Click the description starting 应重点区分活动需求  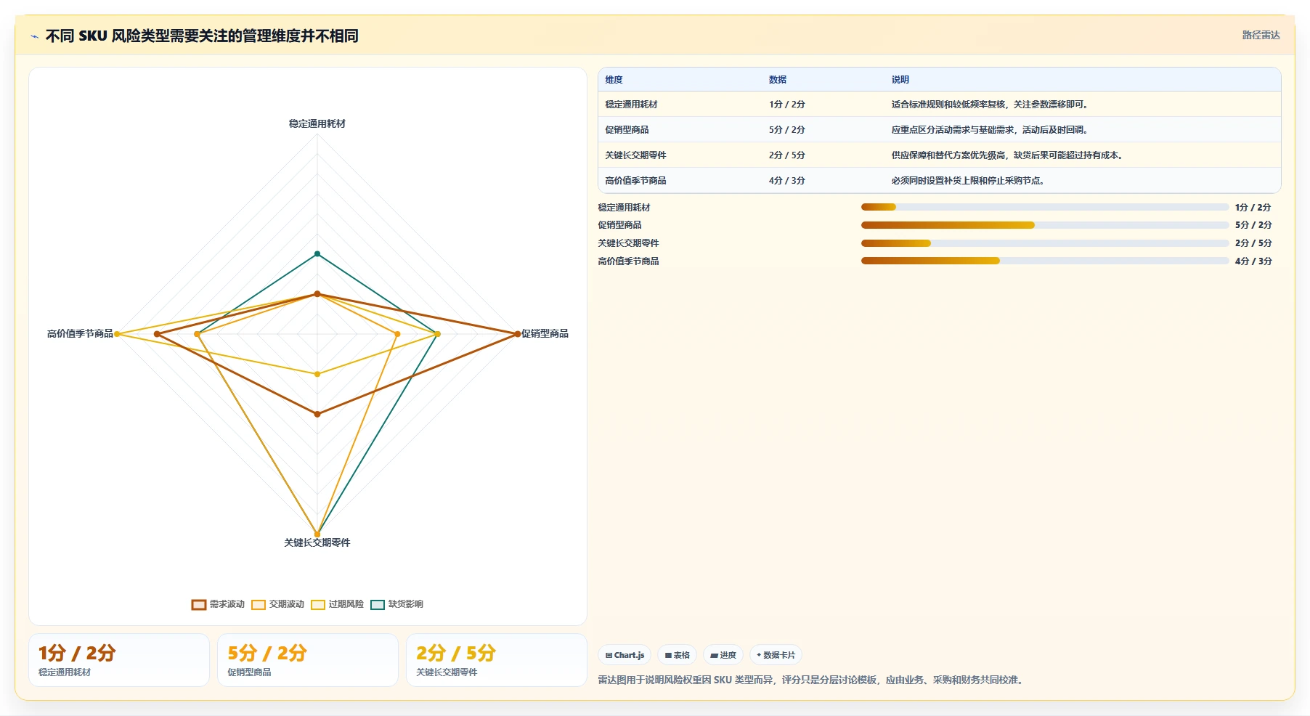point(990,130)
